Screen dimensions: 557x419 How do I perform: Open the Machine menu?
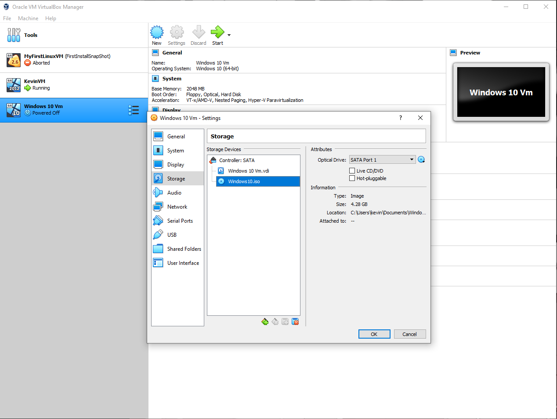(x=28, y=18)
